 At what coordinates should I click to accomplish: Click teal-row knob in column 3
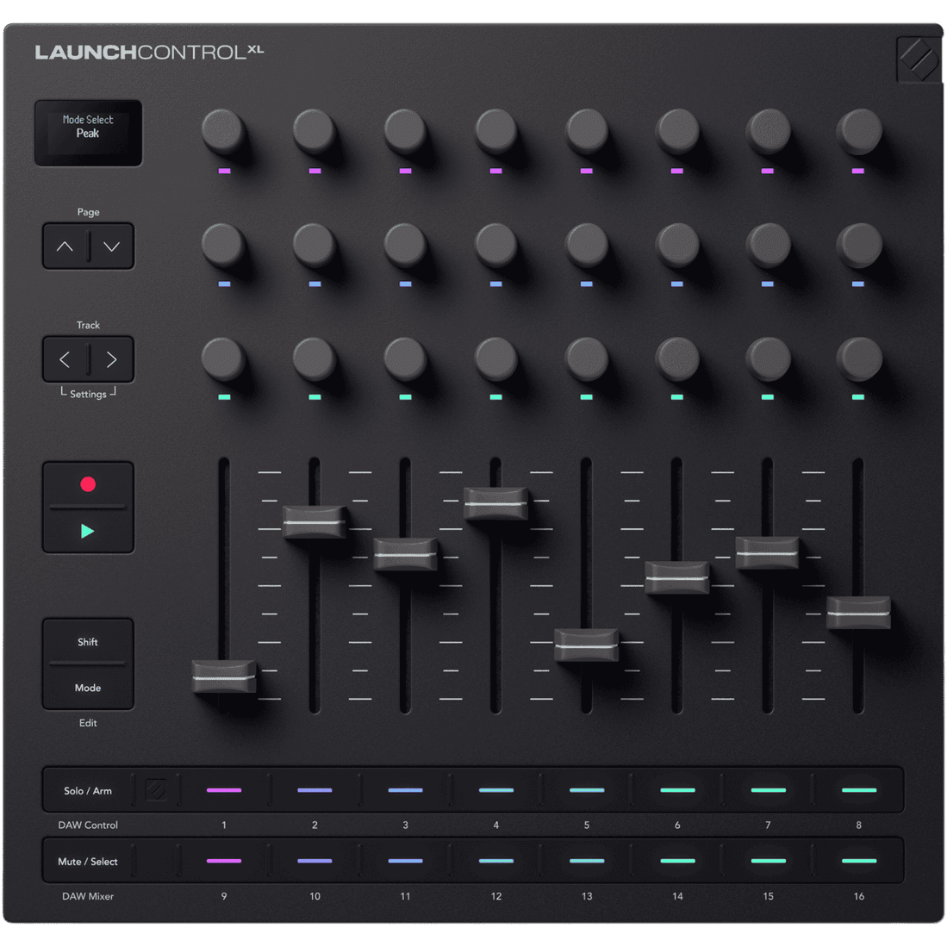tap(405, 358)
